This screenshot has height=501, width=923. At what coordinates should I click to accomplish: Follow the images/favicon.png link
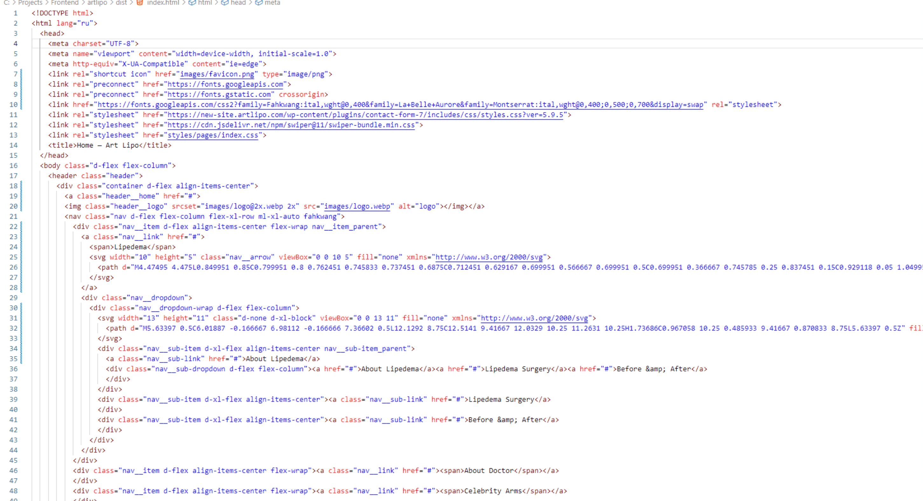click(217, 74)
